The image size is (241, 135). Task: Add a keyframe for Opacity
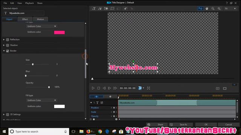tap(114, 116)
